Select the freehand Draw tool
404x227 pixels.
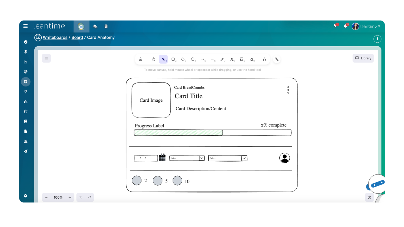pyautogui.click(x=222, y=59)
